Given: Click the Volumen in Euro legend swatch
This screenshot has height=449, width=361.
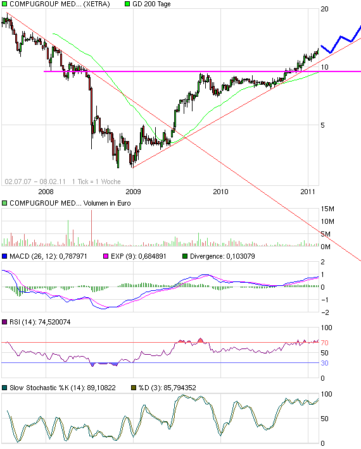Looking at the screenshot, I should coord(4,203).
